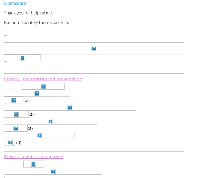The image size is (199, 178).
Task: Click broken image icon beside label (2)
Action: pos(16,114)
